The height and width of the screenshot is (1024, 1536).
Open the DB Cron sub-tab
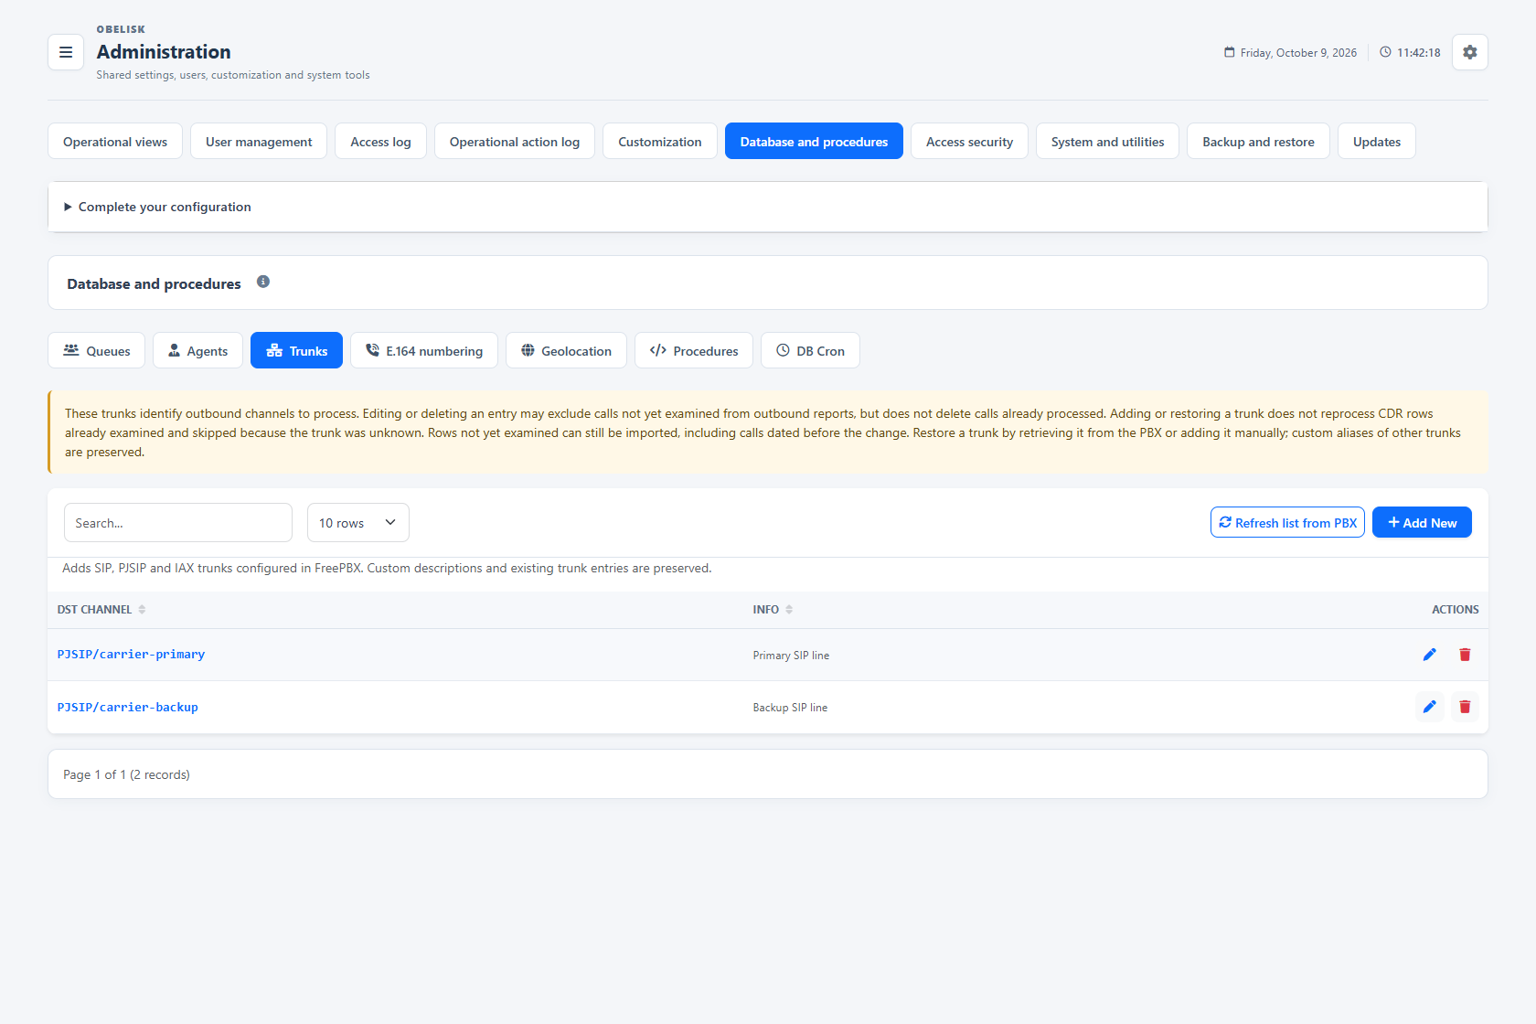pyautogui.click(x=810, y=350)
